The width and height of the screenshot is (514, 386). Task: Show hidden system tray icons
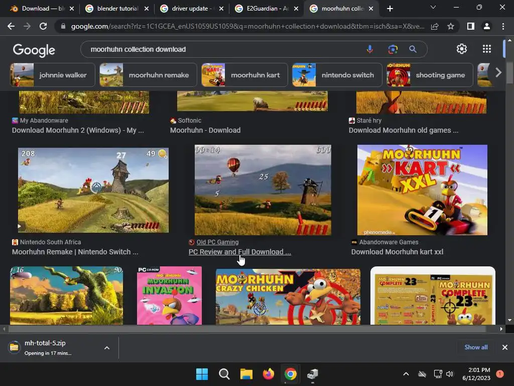click(406, 374)
